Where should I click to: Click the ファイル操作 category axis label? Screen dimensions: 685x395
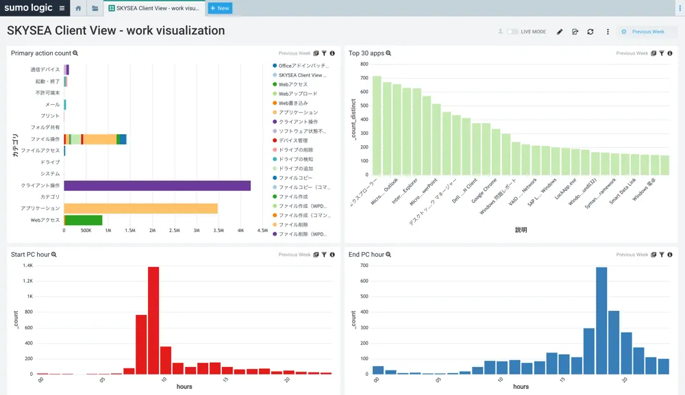point(45,139)
